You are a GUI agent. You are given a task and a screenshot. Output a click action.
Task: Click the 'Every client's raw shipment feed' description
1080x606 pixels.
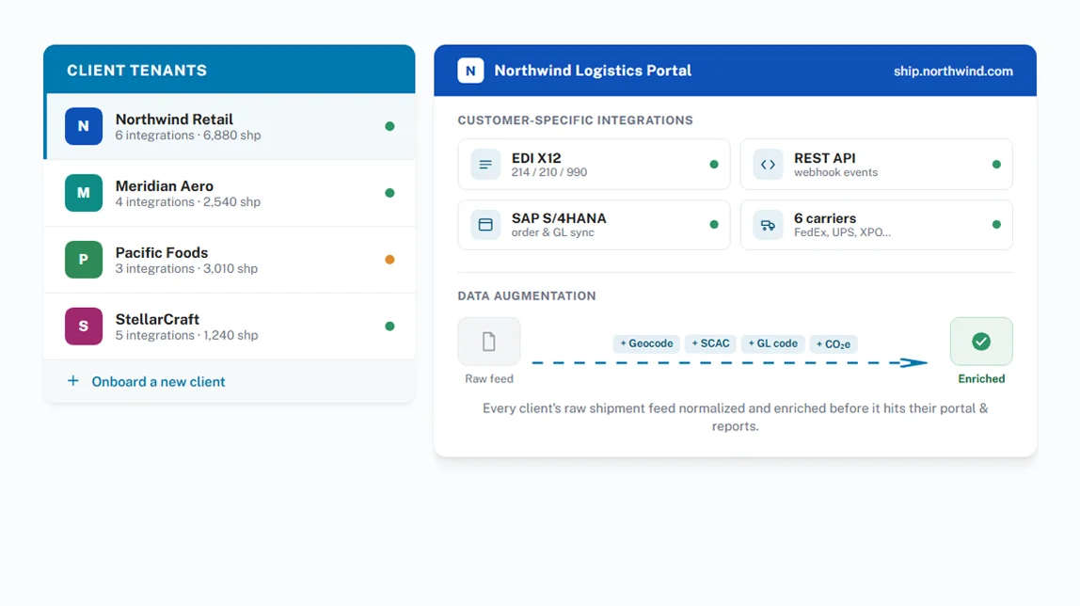tap(735, 417)
